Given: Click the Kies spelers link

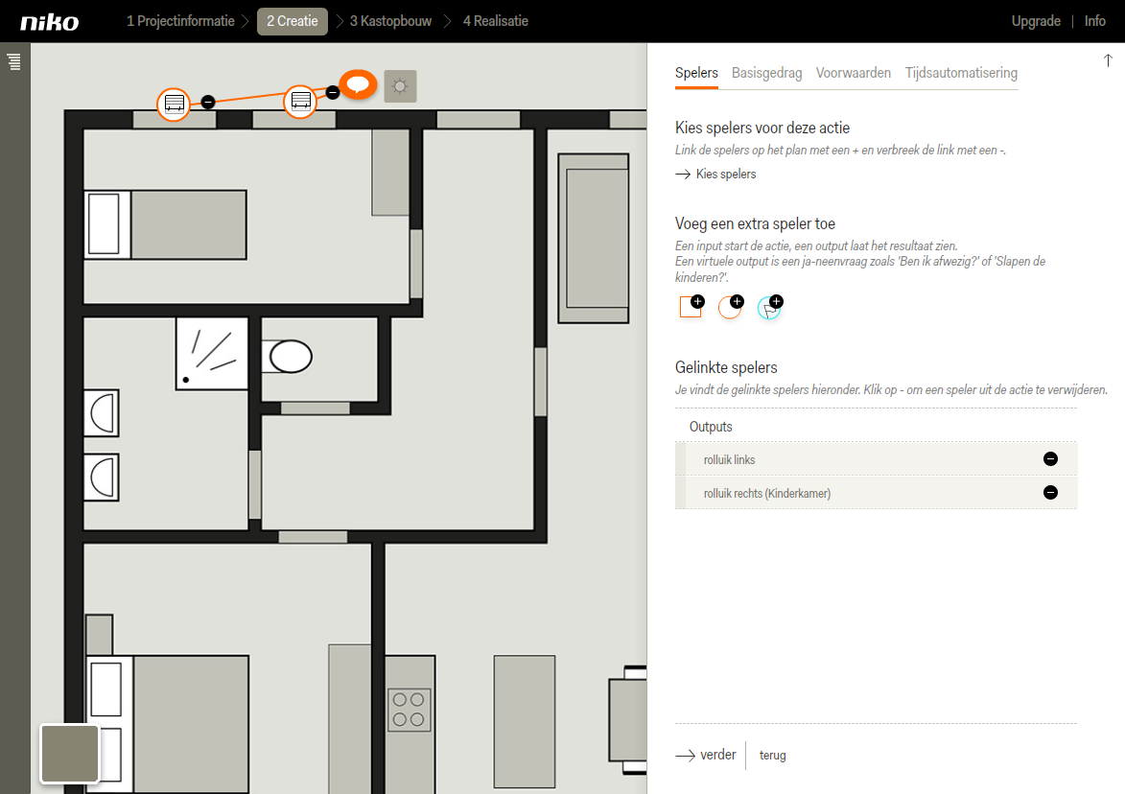Looking at the screenshot, I should [x=716, y=175].
